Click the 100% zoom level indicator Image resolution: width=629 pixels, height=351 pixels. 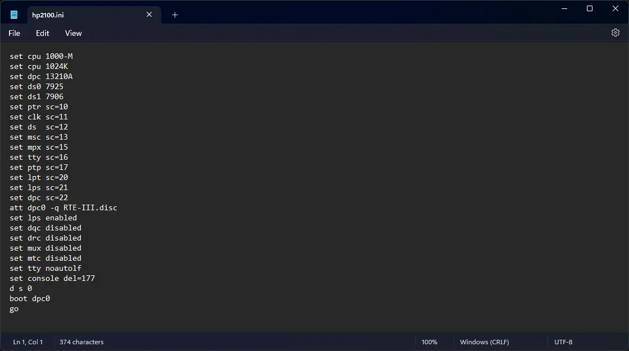(429, 342)
